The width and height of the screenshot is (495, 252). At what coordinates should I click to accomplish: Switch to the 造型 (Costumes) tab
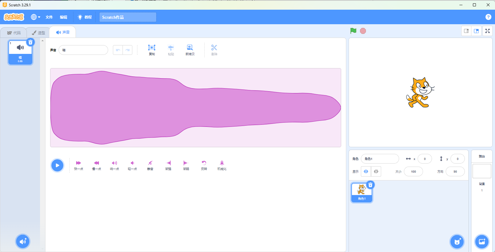click(x=39, y=33)
